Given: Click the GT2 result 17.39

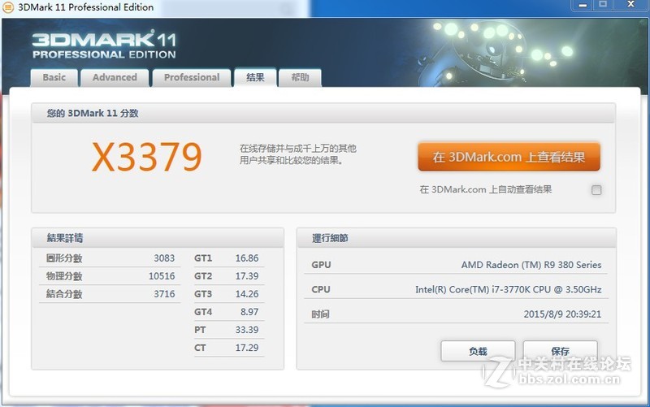Looking at the screenshot, I should tap(247, 276).
